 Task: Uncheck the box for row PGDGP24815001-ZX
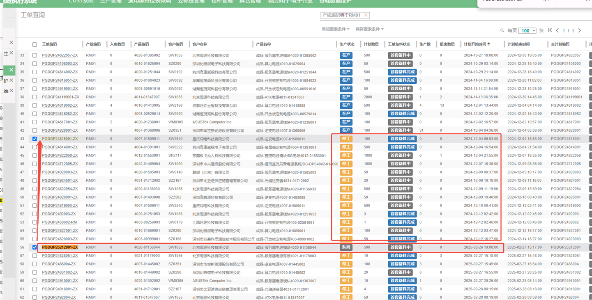point(35,139)
